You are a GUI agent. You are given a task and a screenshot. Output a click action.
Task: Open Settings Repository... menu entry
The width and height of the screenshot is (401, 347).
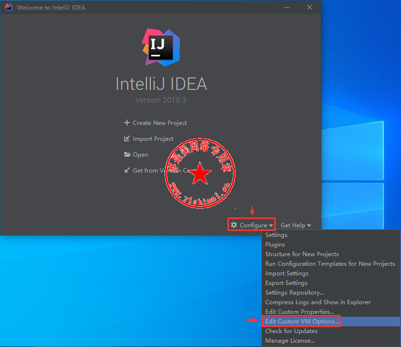(x=331, y=293)
